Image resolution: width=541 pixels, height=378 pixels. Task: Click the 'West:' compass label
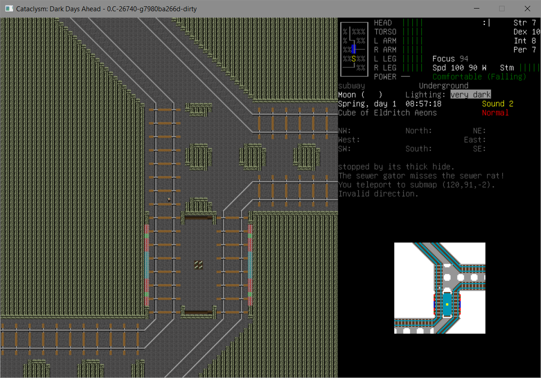pyautogui.click(x=349, y=139)
